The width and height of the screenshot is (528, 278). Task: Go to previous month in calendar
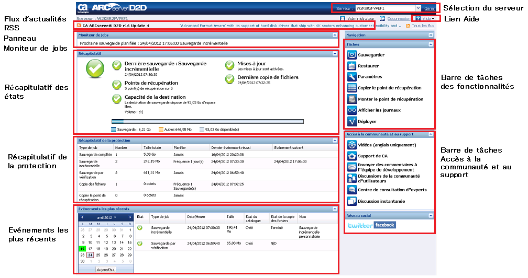click(x=82, y=217)
